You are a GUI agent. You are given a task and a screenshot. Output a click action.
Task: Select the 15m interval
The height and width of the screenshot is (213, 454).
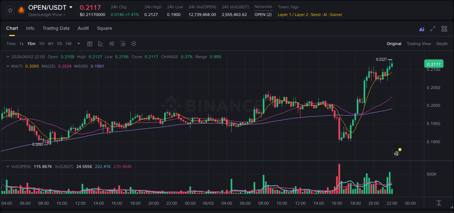tap(31, 44)
